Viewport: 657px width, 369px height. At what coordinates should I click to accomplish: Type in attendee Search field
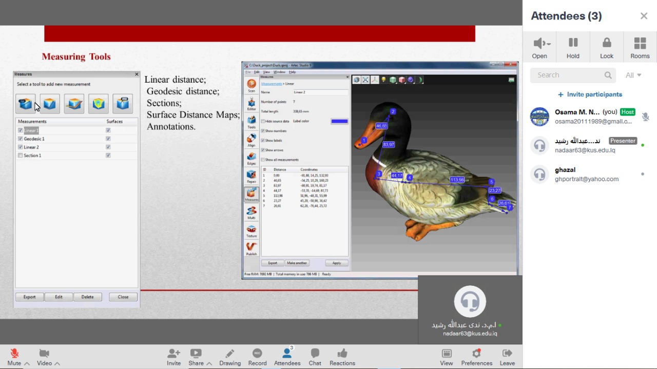tap(567, 75)
